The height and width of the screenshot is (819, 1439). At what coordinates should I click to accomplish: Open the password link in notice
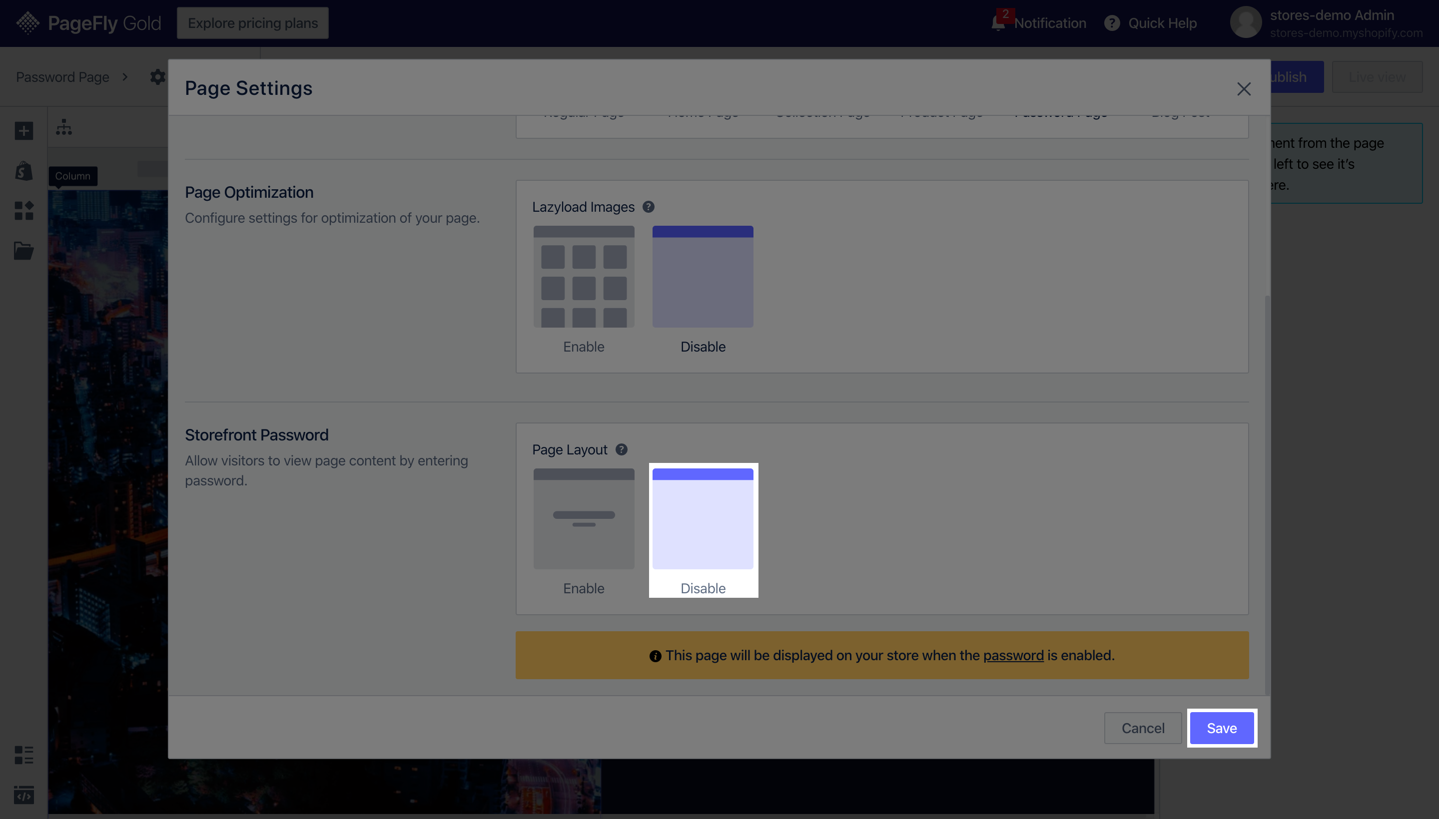(1013, 655)
